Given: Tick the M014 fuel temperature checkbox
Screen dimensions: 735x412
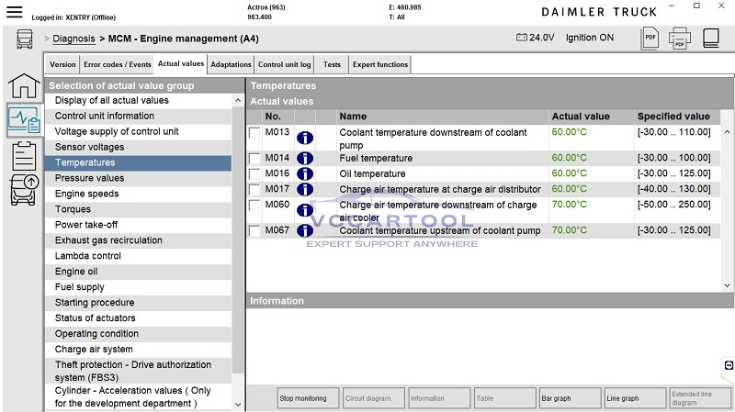Looking at the screenshot, I should tap(254, 158).
